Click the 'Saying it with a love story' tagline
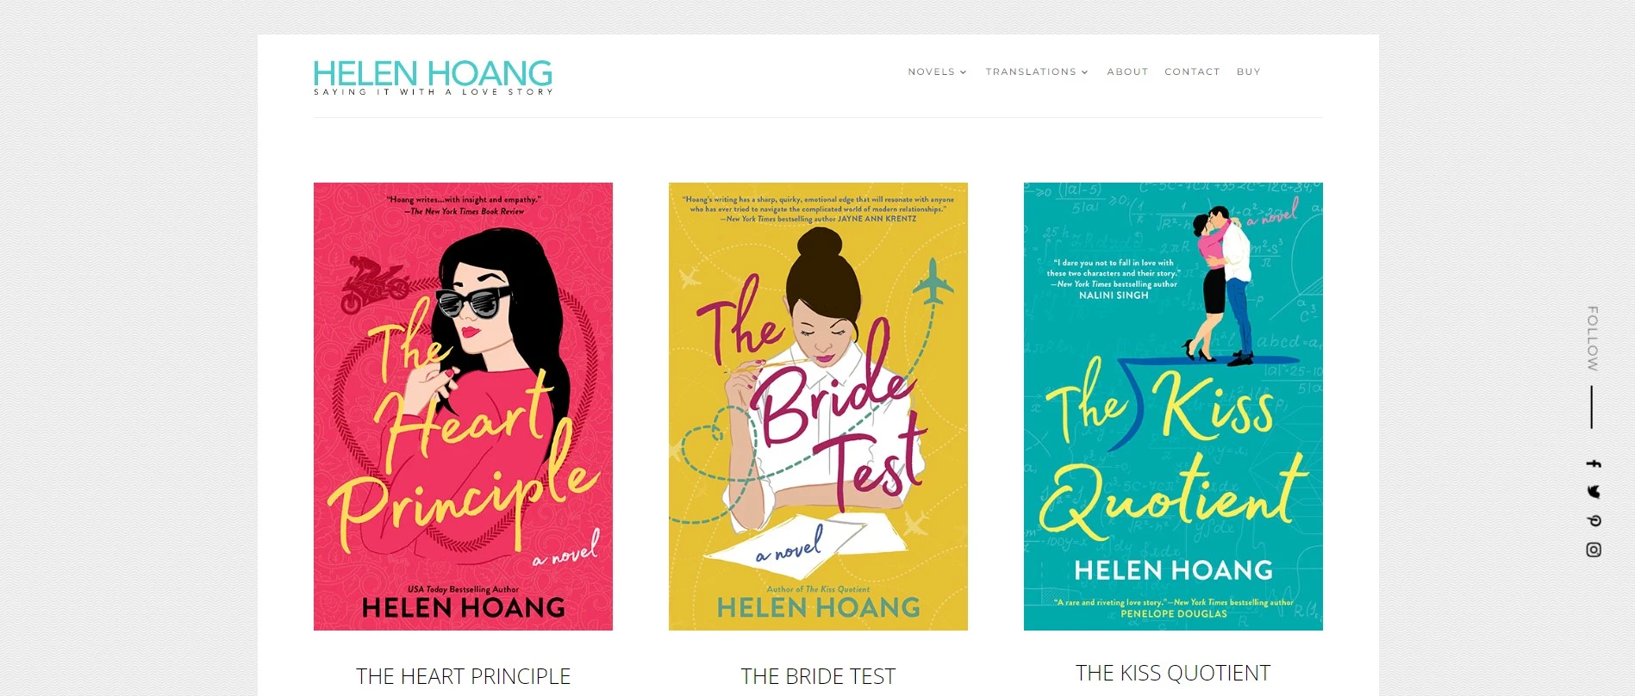1635x696 pixels. click(x=434, y=92)
